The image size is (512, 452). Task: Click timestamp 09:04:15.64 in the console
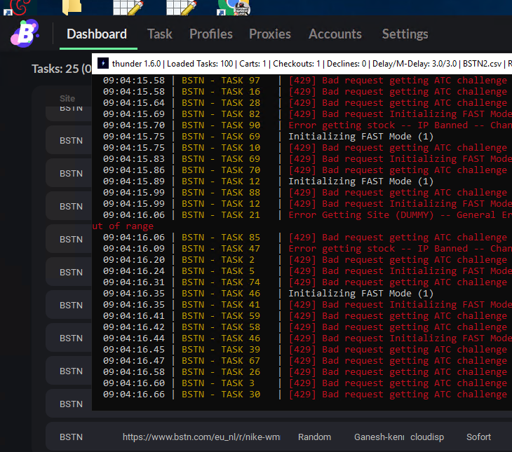pos(134,103)
